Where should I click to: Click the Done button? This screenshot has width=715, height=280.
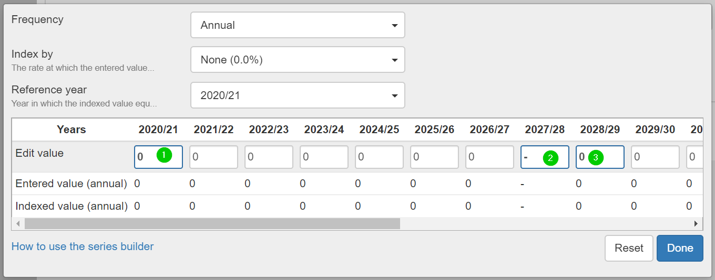(x=680, y=248)
